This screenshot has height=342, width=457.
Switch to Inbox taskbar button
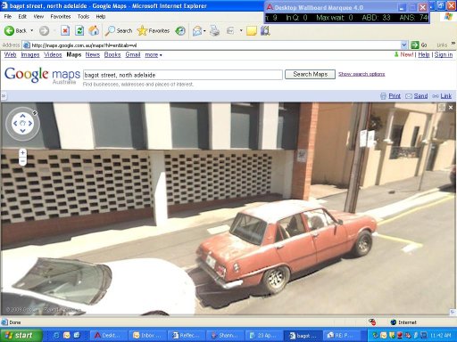(146, 336)
